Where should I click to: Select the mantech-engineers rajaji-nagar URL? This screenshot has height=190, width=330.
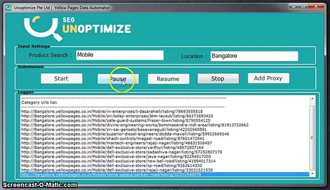(x=117, y=143)
